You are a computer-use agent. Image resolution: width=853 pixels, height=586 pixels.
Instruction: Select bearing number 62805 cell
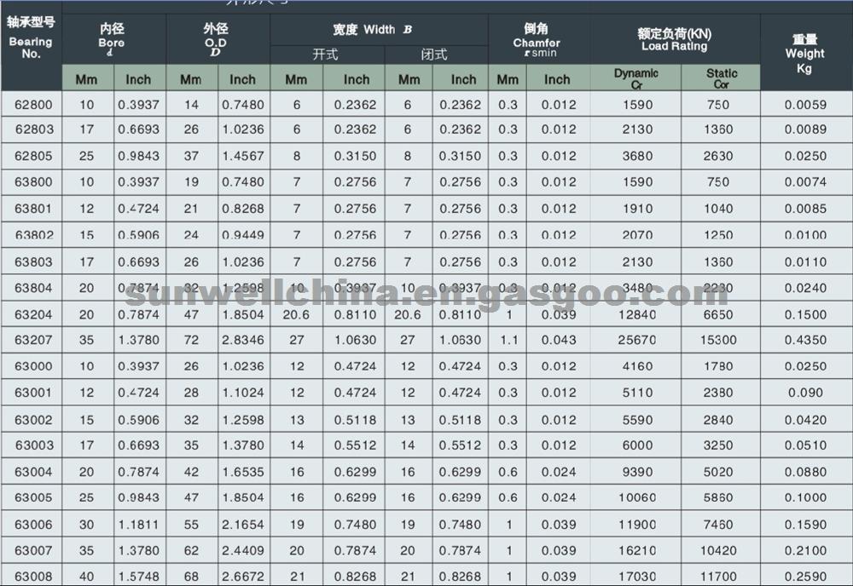tap(32, 156)
